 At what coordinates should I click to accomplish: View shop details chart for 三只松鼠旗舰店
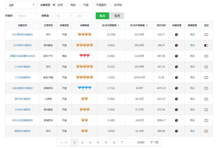(176, 77)
